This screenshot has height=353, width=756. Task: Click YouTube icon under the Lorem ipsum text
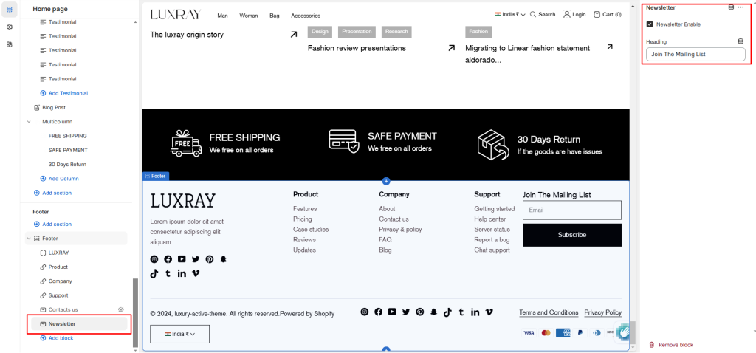[182, 259]
